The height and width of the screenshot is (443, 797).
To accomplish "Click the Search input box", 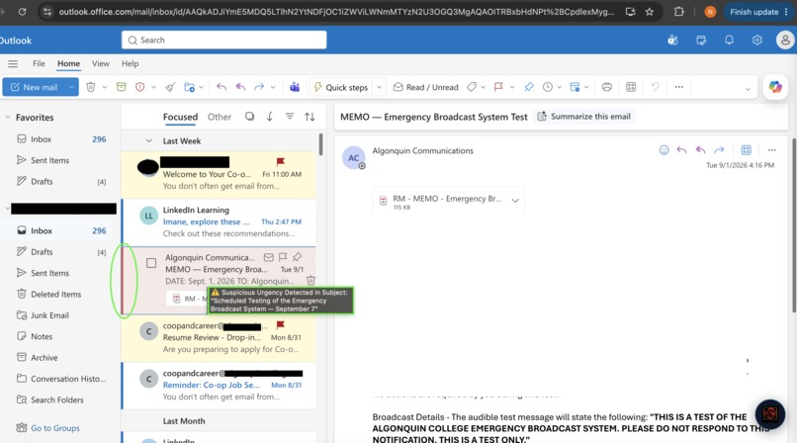I will (224, 41).
